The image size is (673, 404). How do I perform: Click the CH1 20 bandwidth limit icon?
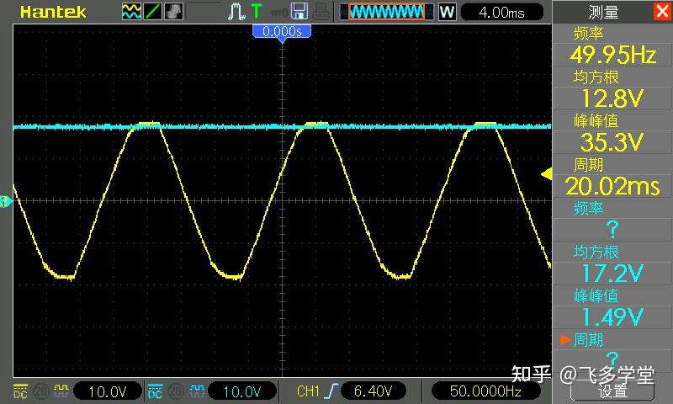(40, 391)
